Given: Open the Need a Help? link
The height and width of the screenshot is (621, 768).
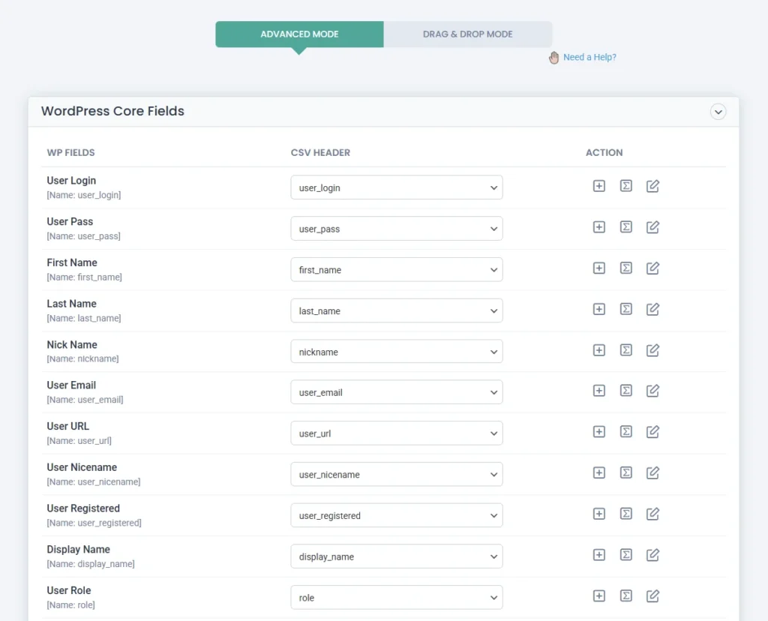Looking at the screenshot, I should coord(589,57).
